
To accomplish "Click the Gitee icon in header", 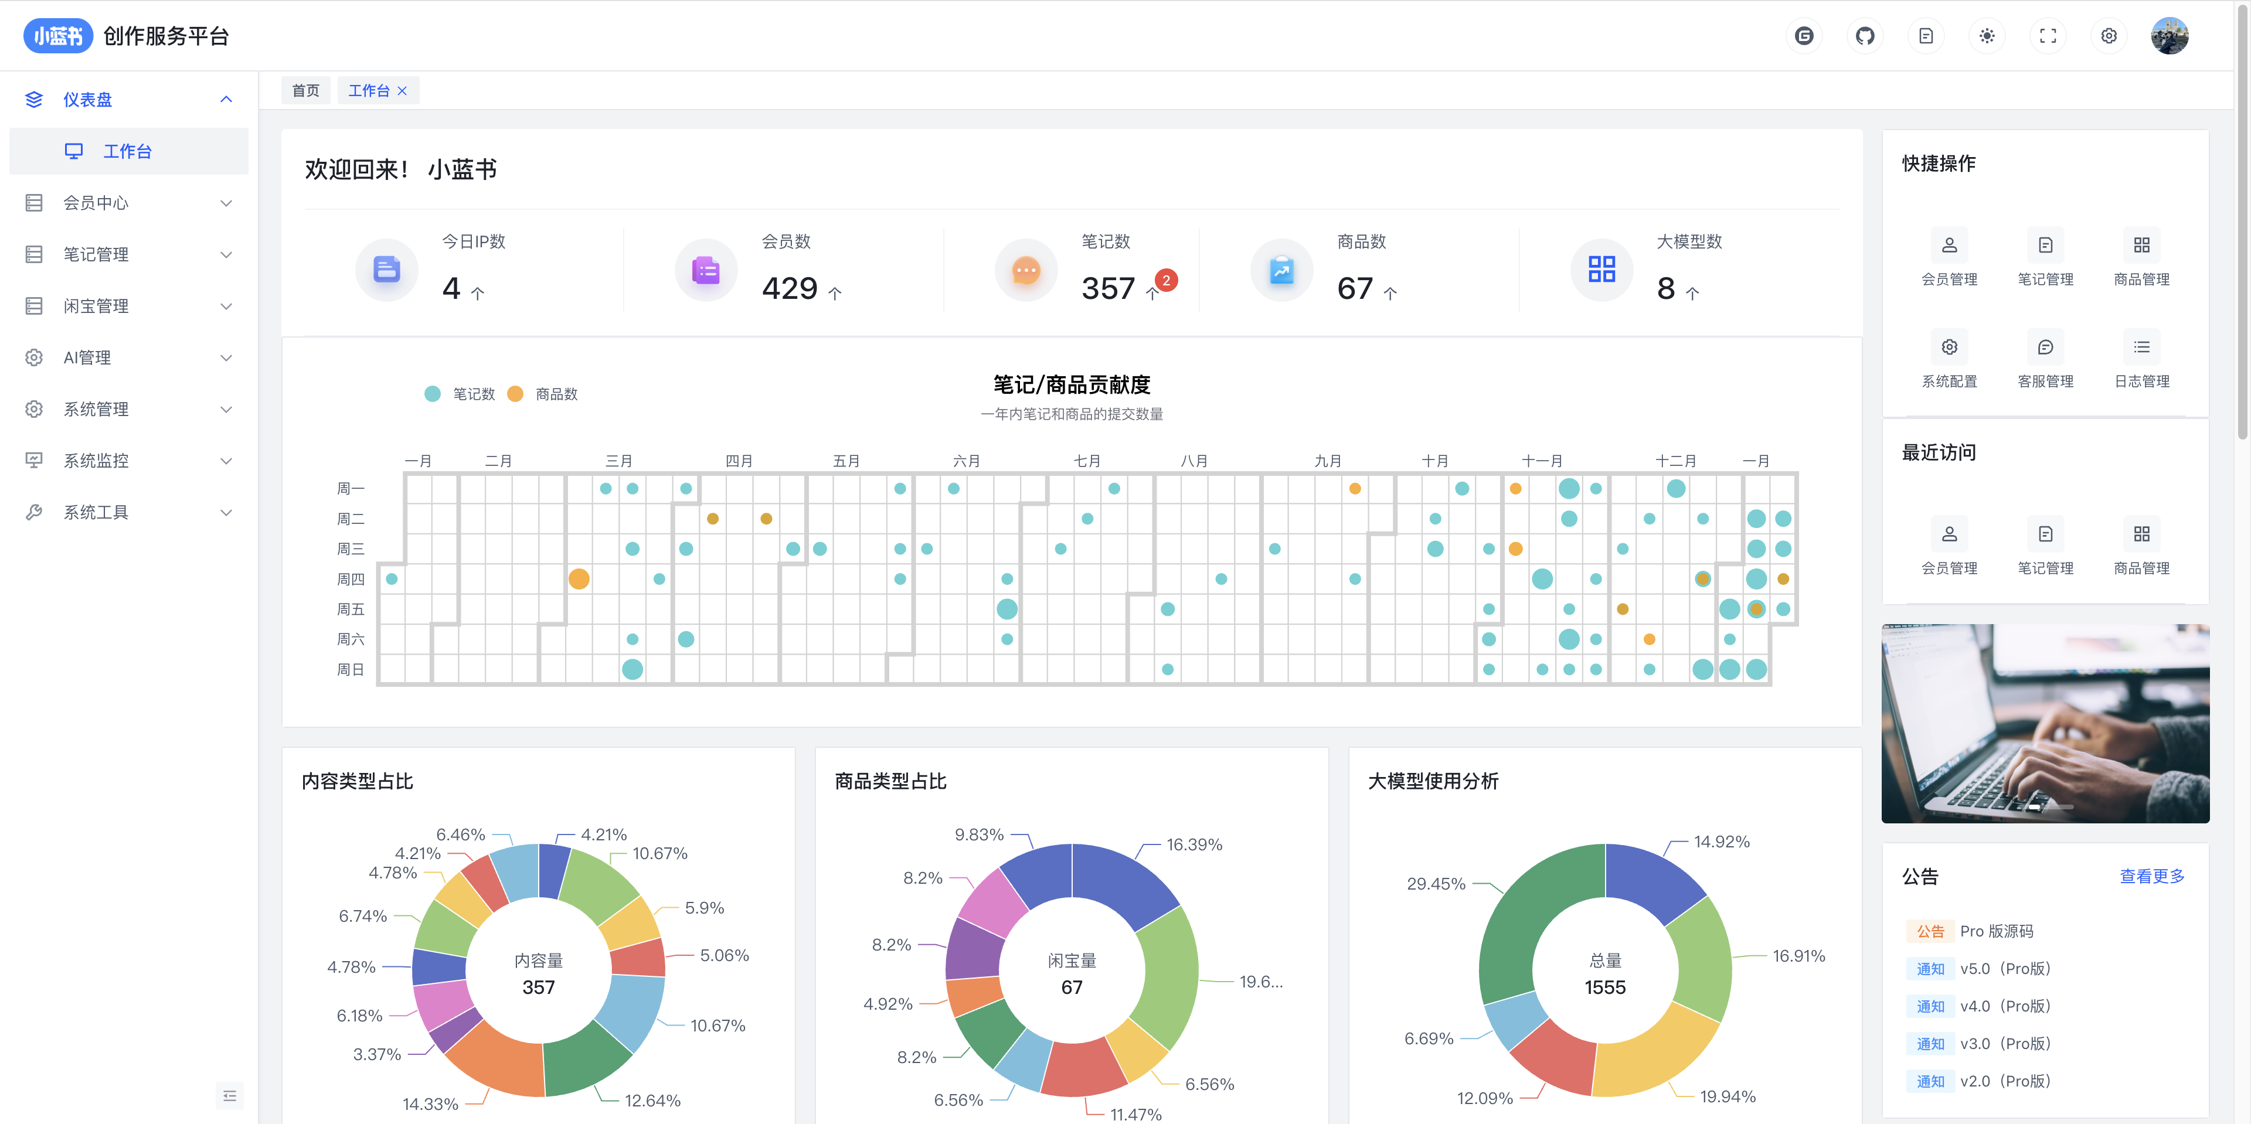I will point(1804,36).
